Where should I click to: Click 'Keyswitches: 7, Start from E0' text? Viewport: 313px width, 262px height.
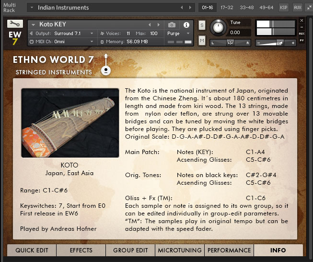coord(63,206)
